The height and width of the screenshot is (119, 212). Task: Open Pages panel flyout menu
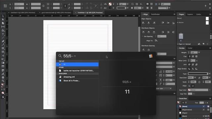tap(210, 14)
